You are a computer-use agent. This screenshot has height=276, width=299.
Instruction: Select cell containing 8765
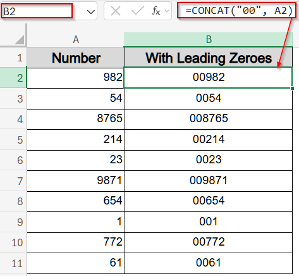(76, 119)
